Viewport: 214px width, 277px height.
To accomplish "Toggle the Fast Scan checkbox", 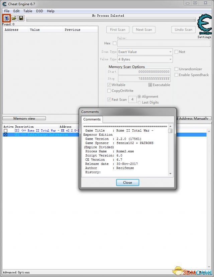I will [x=109, y=100].
